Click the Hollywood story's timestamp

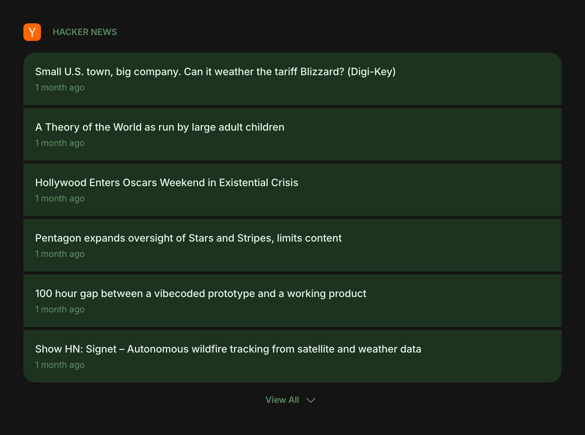pos(60,199)
